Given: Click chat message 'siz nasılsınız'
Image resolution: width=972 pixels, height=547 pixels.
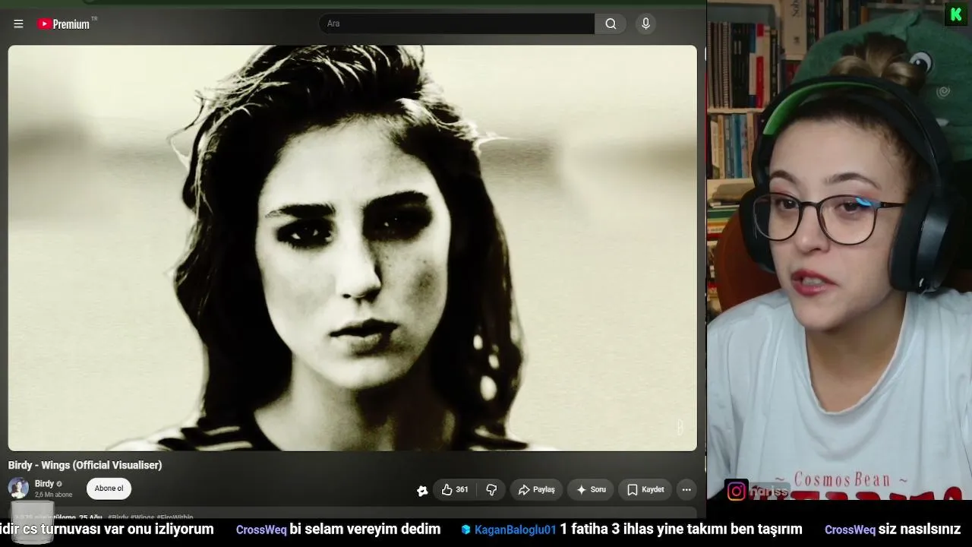Looking at the screenshot, I should 919,530.
